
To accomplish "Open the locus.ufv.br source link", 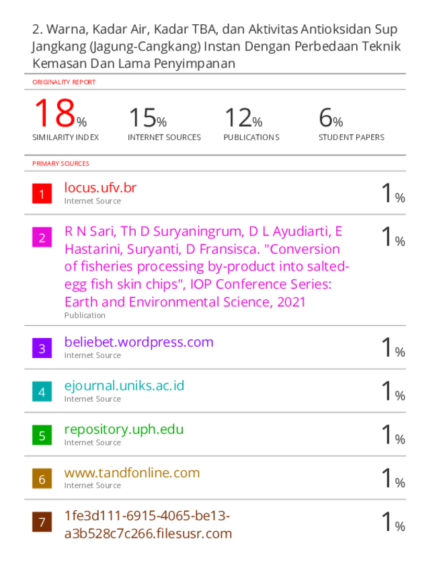I will [x=100, y=188].
